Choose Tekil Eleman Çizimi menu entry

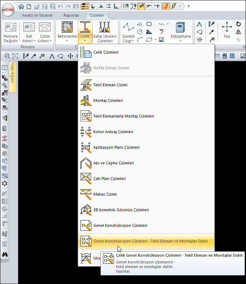tap(146, 85)
